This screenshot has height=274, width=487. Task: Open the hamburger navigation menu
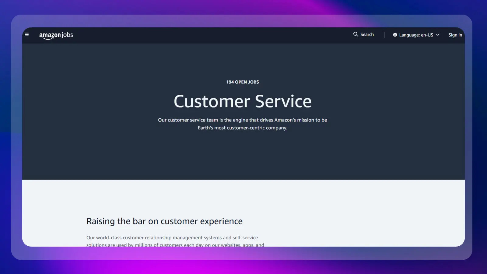coord(27,35)
